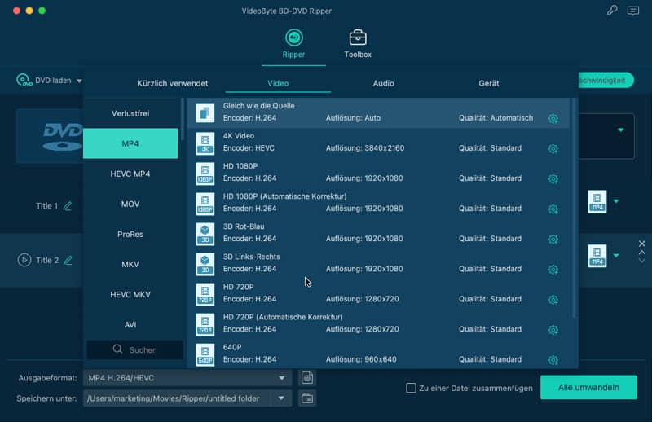The height and width of the screenshot is (422, 652).
Task: Click the Title 1 label
Action: [x=46, y=206]
